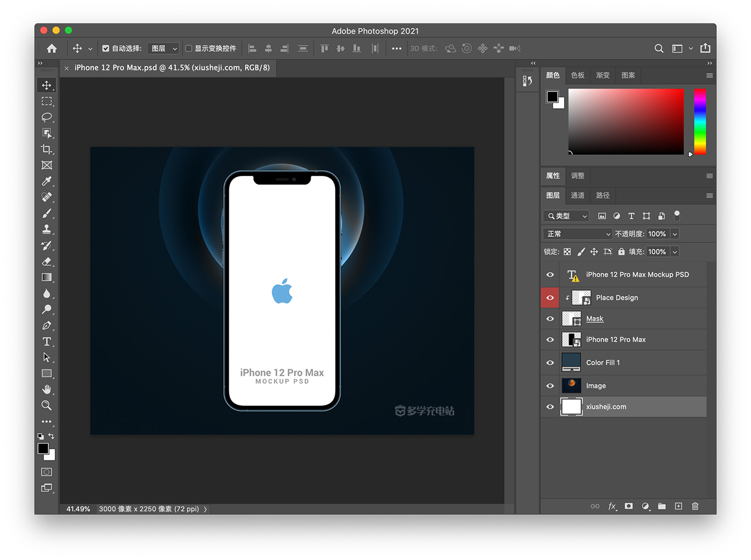
Task: Activate the Lasso tool
Action: point(47,117)
